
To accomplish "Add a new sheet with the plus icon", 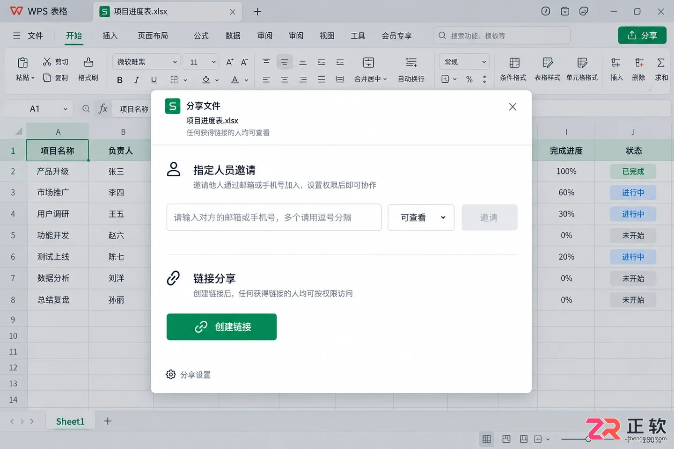I will click(108, 421).
